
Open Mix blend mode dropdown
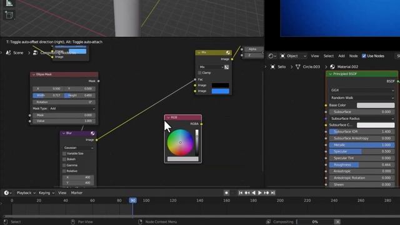(x=211, y=67)
